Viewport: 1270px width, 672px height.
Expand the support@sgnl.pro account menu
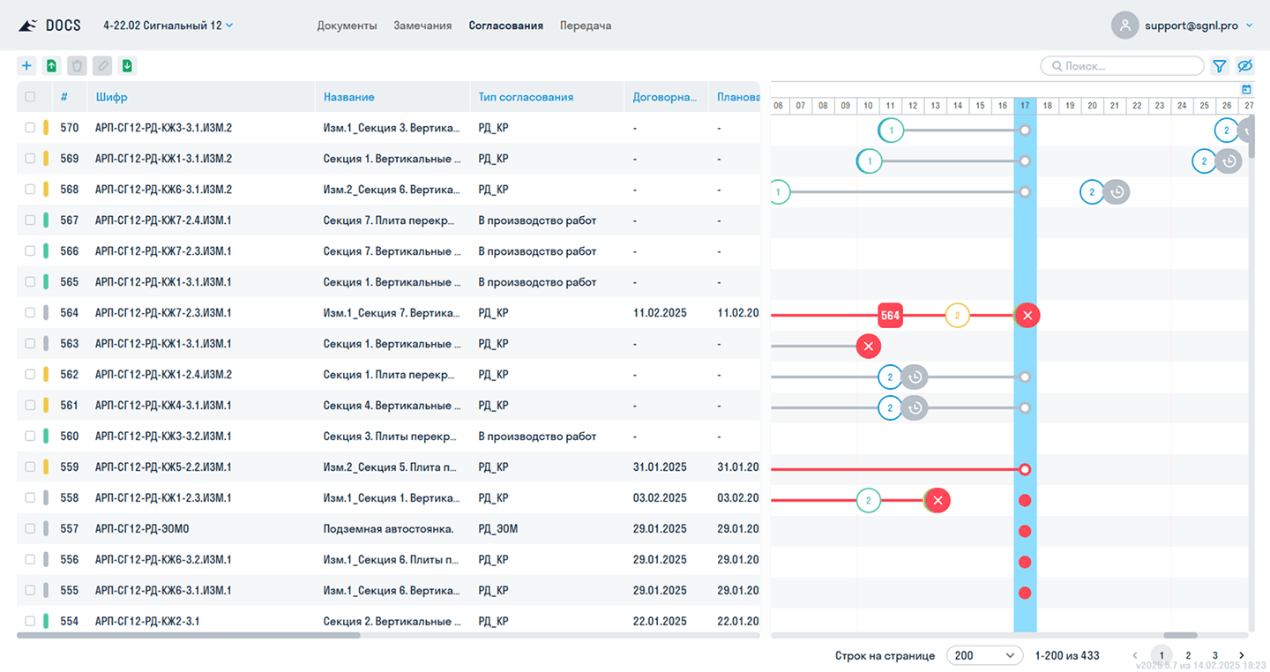pos(1198,26)
